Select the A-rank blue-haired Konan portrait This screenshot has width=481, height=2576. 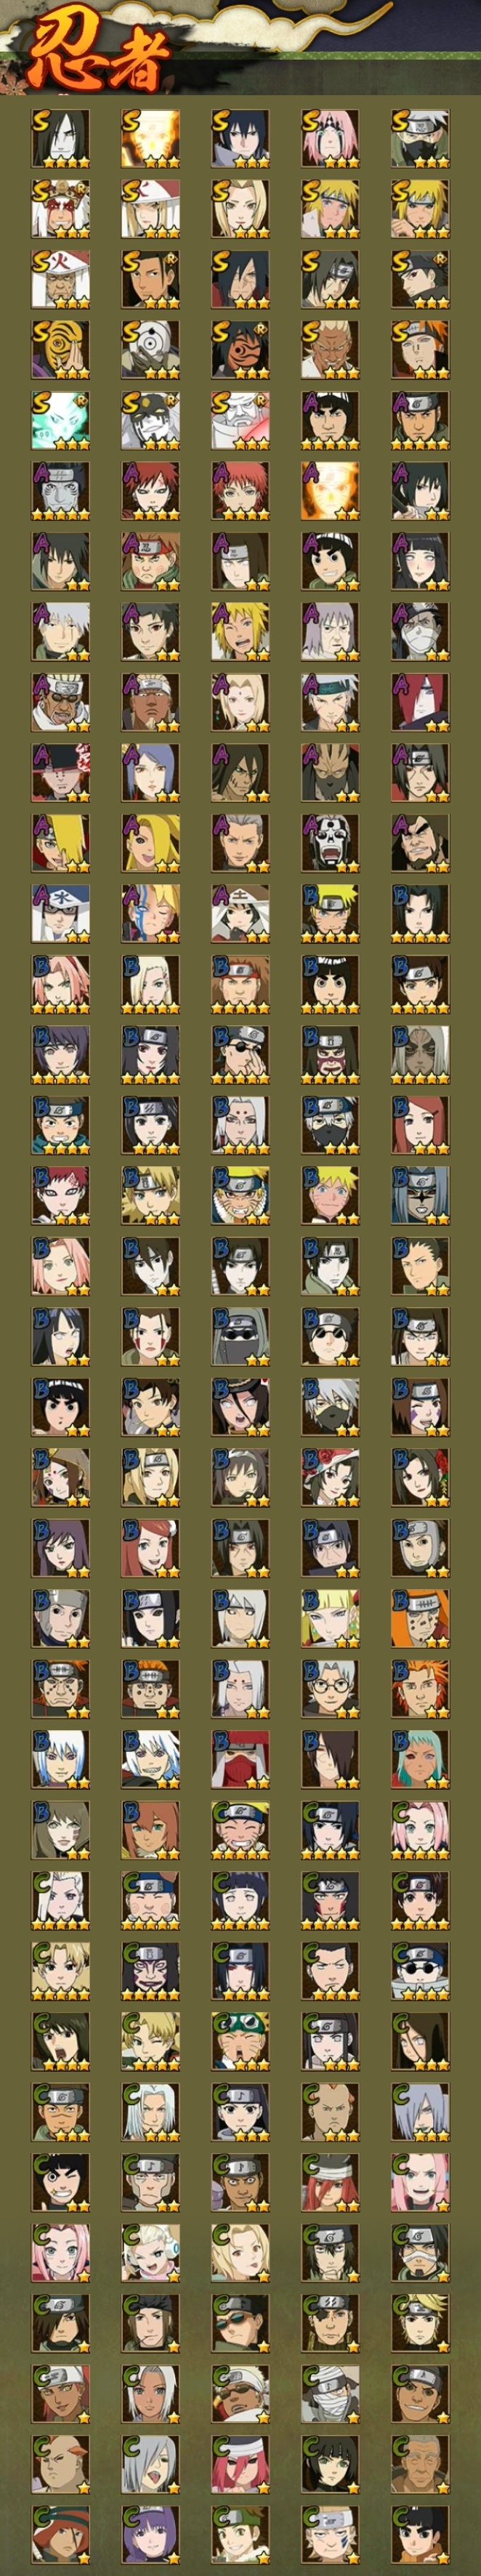click(x=150, y=773)
